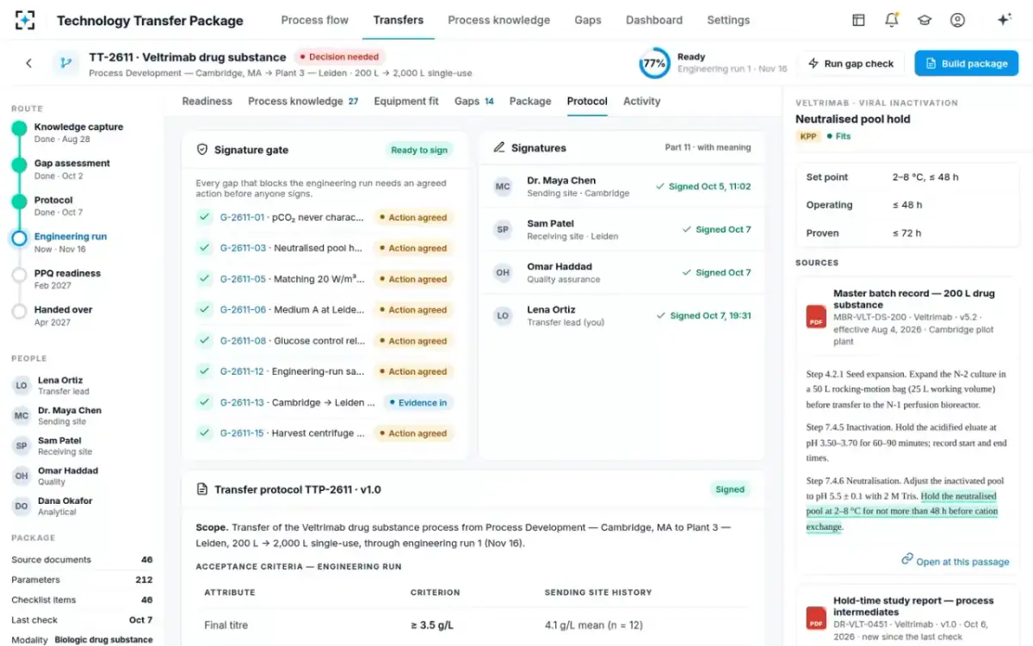The width and height of the screenshot is (1033, 646).
Task: Click SP avatar in Signatures card
Action: click(x=503, y=230)
